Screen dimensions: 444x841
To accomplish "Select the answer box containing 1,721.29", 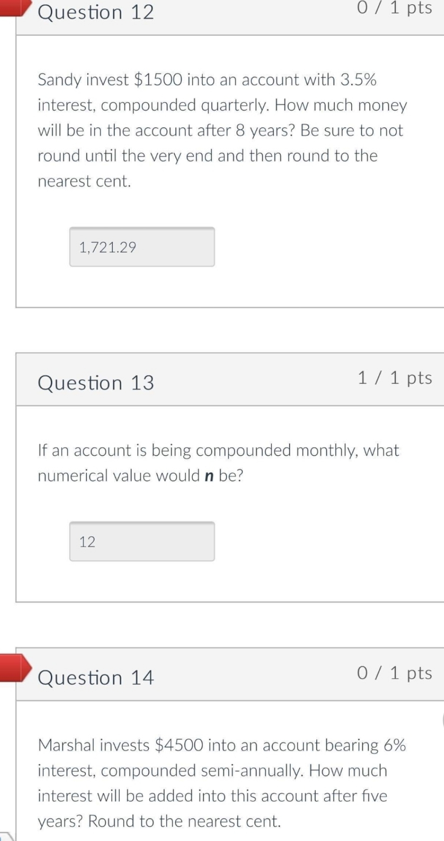I will 142,246.
